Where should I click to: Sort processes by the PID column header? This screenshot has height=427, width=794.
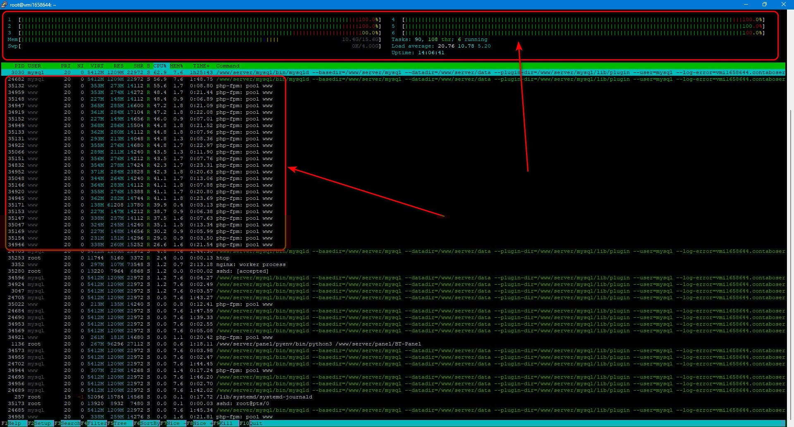point(19,66)
